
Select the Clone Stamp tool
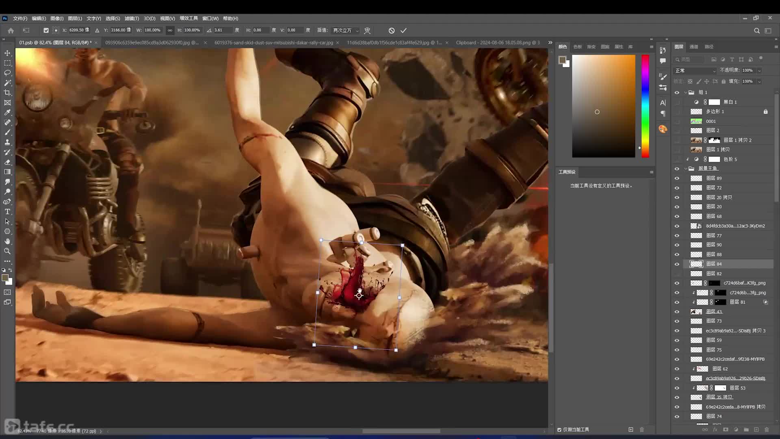(7, 142)
